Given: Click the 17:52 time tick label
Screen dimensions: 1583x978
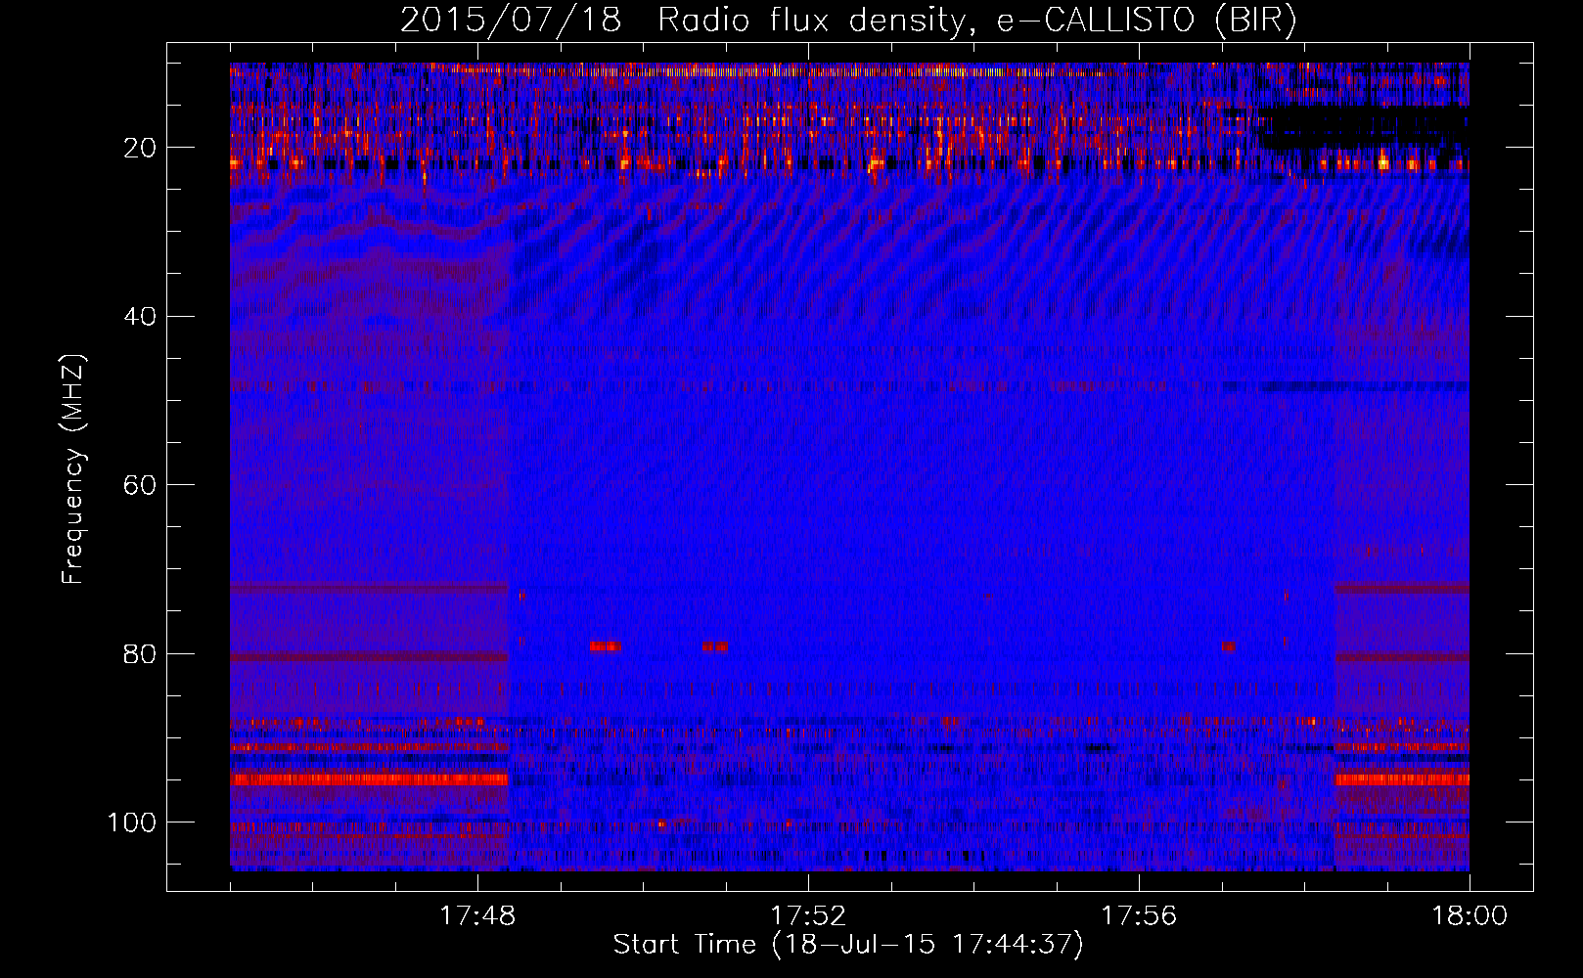Looking at the screenshot, I should 808,916.
